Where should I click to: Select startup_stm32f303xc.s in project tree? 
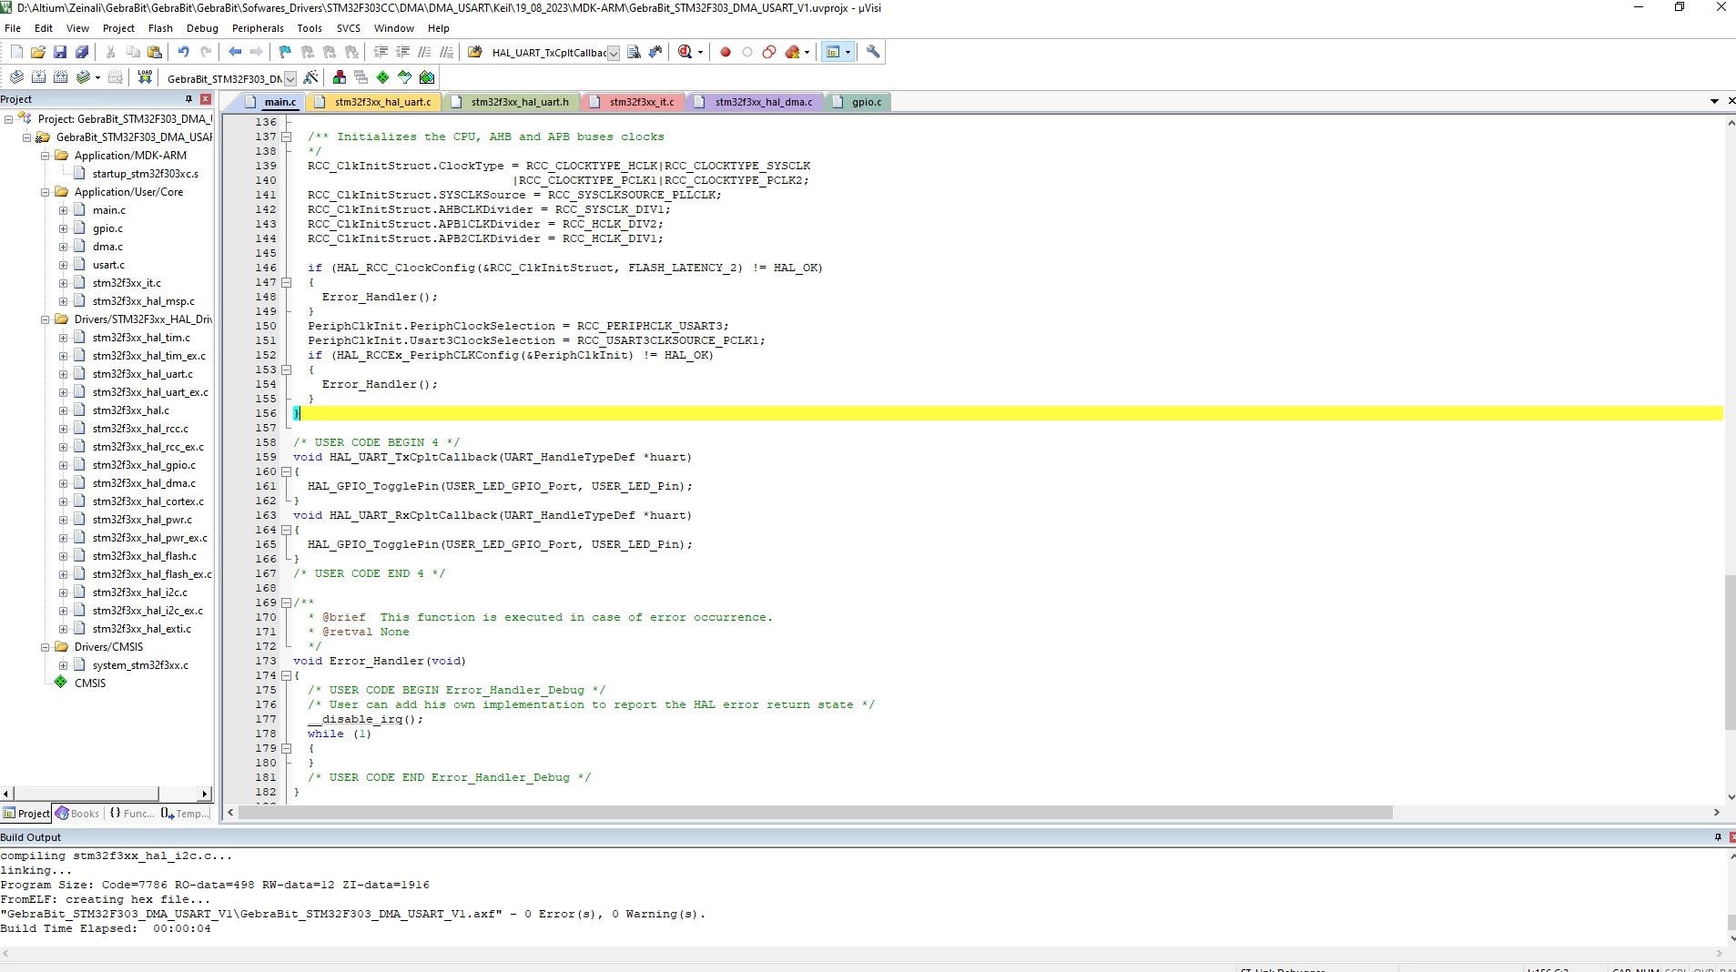145,174
